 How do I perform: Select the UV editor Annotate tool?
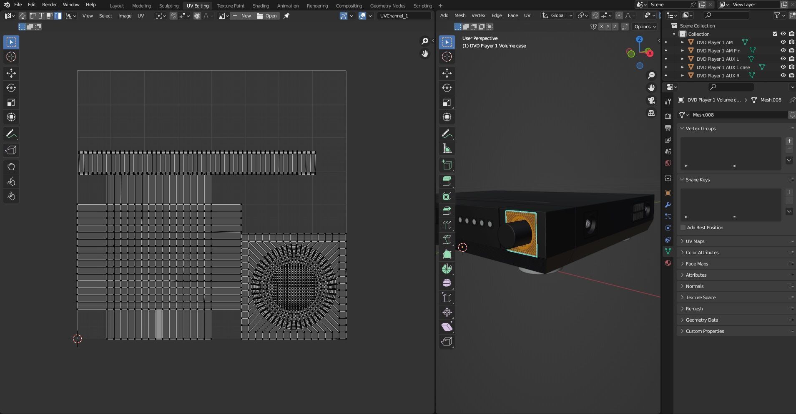pos(11,134)
